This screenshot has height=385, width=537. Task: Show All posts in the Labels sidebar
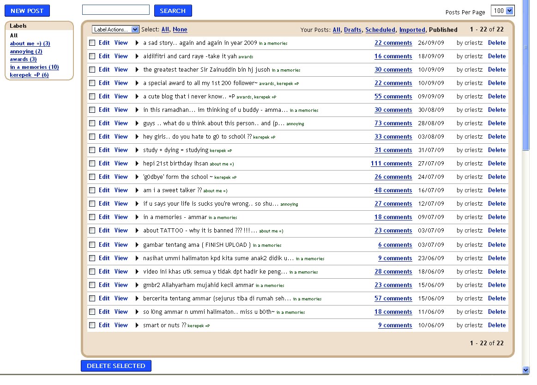pyautogui.click(x=14, y=35)
